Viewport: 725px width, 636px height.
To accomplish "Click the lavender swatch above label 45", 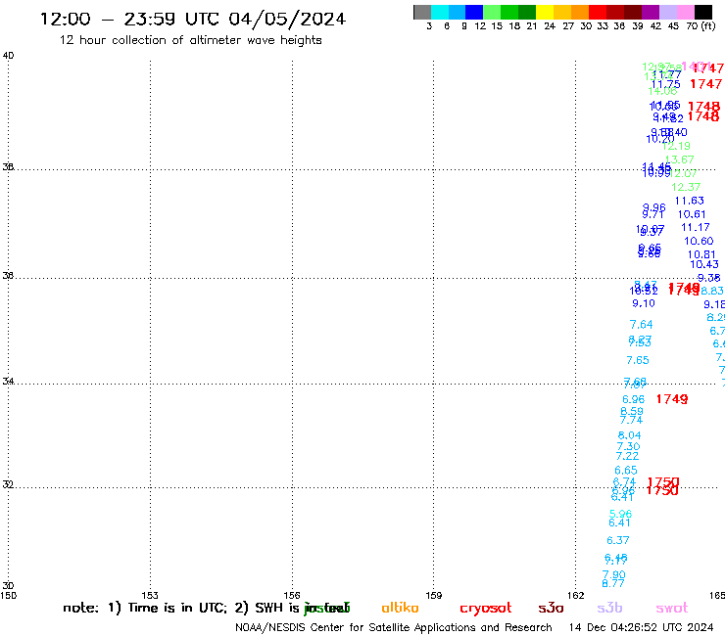I will coord(667,12).
